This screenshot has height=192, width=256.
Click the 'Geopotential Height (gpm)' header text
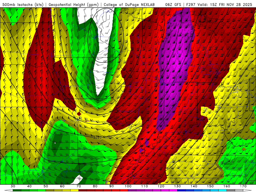pos(74,5)
